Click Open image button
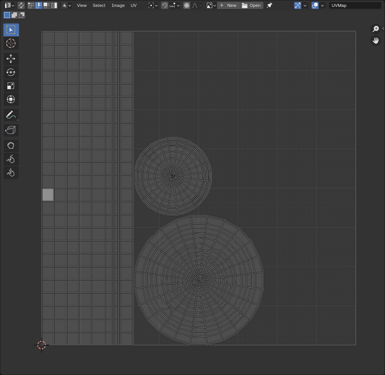Viewport: 385px width, 375px height. click(x=251, y=5)
